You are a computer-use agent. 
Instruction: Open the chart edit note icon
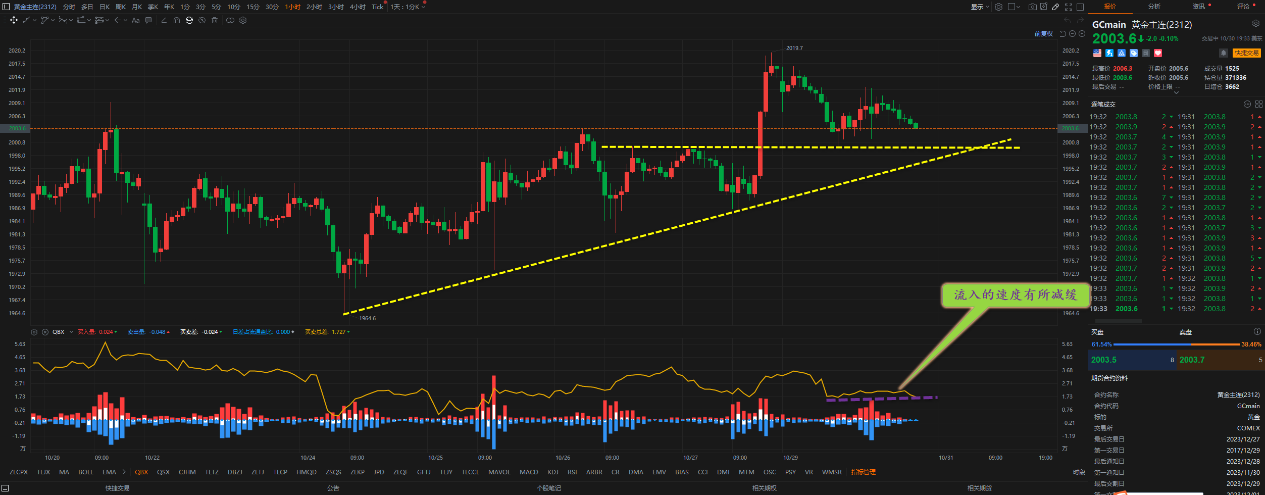pyautogui.click(x=1044, y=7)
